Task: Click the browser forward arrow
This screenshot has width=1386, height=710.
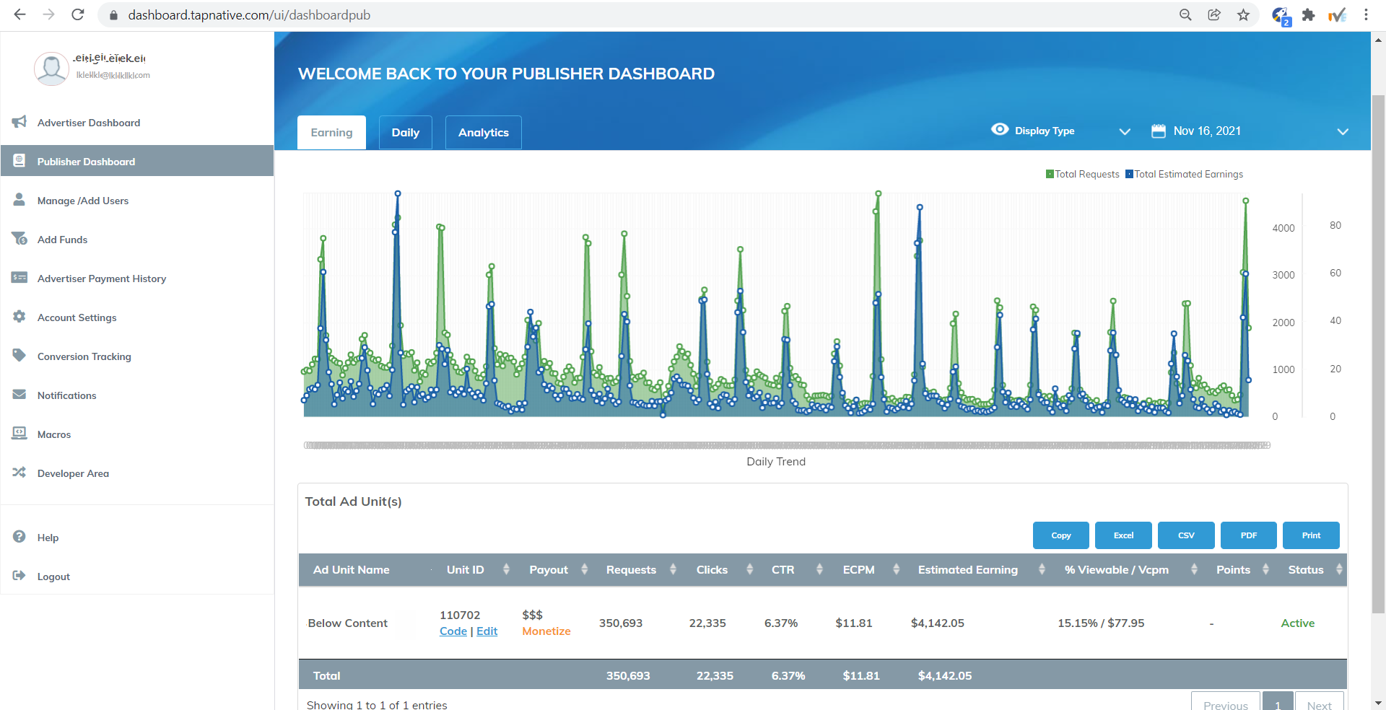Action: pos(48,14)
